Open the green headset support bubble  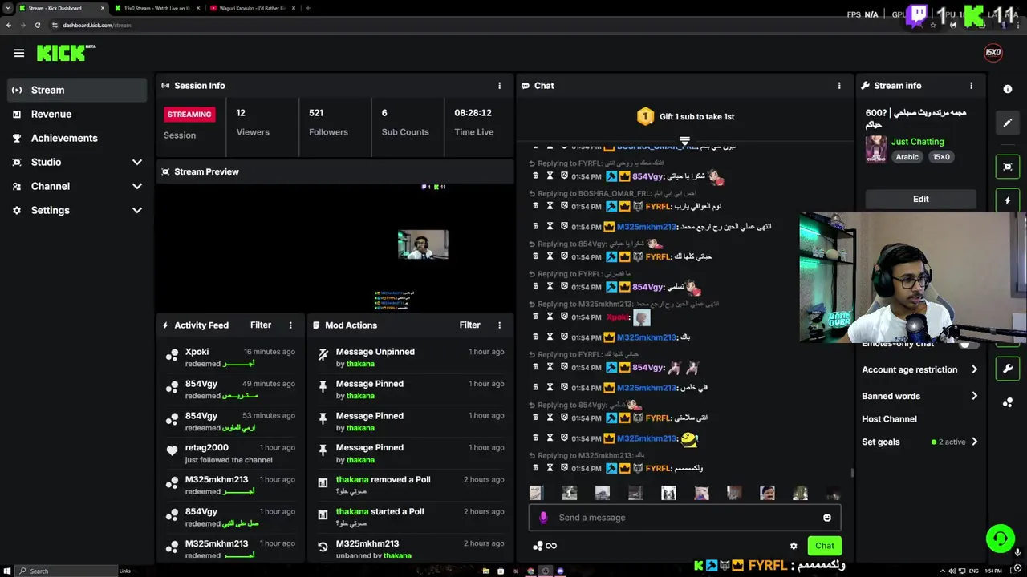click(1000, 539)
